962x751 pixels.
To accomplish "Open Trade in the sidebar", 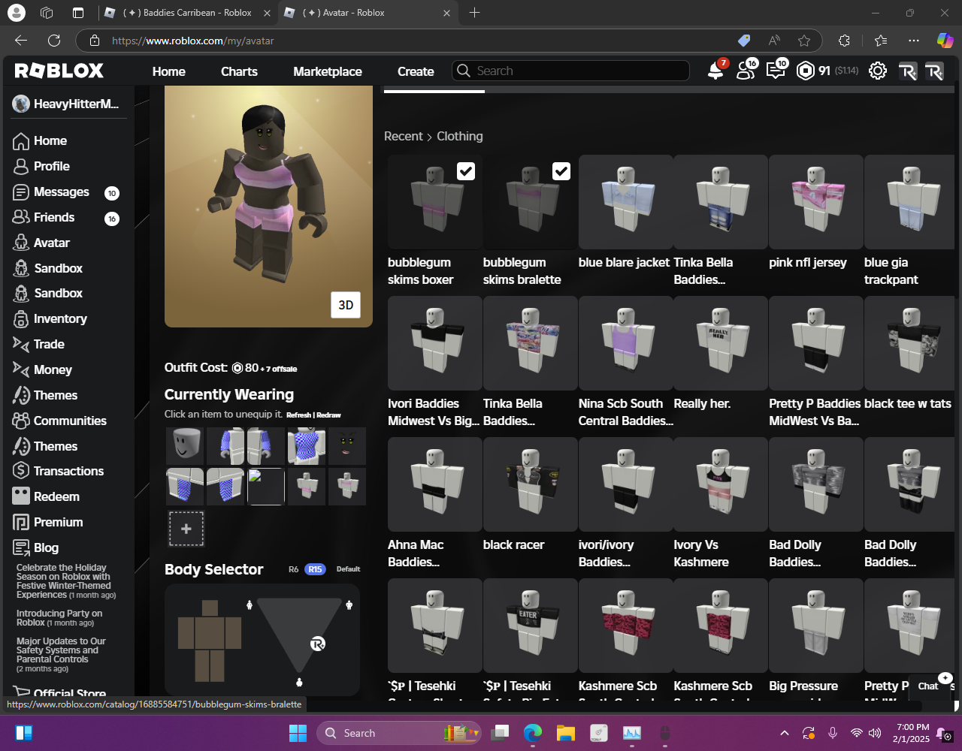I will click(x=49, y=344).
